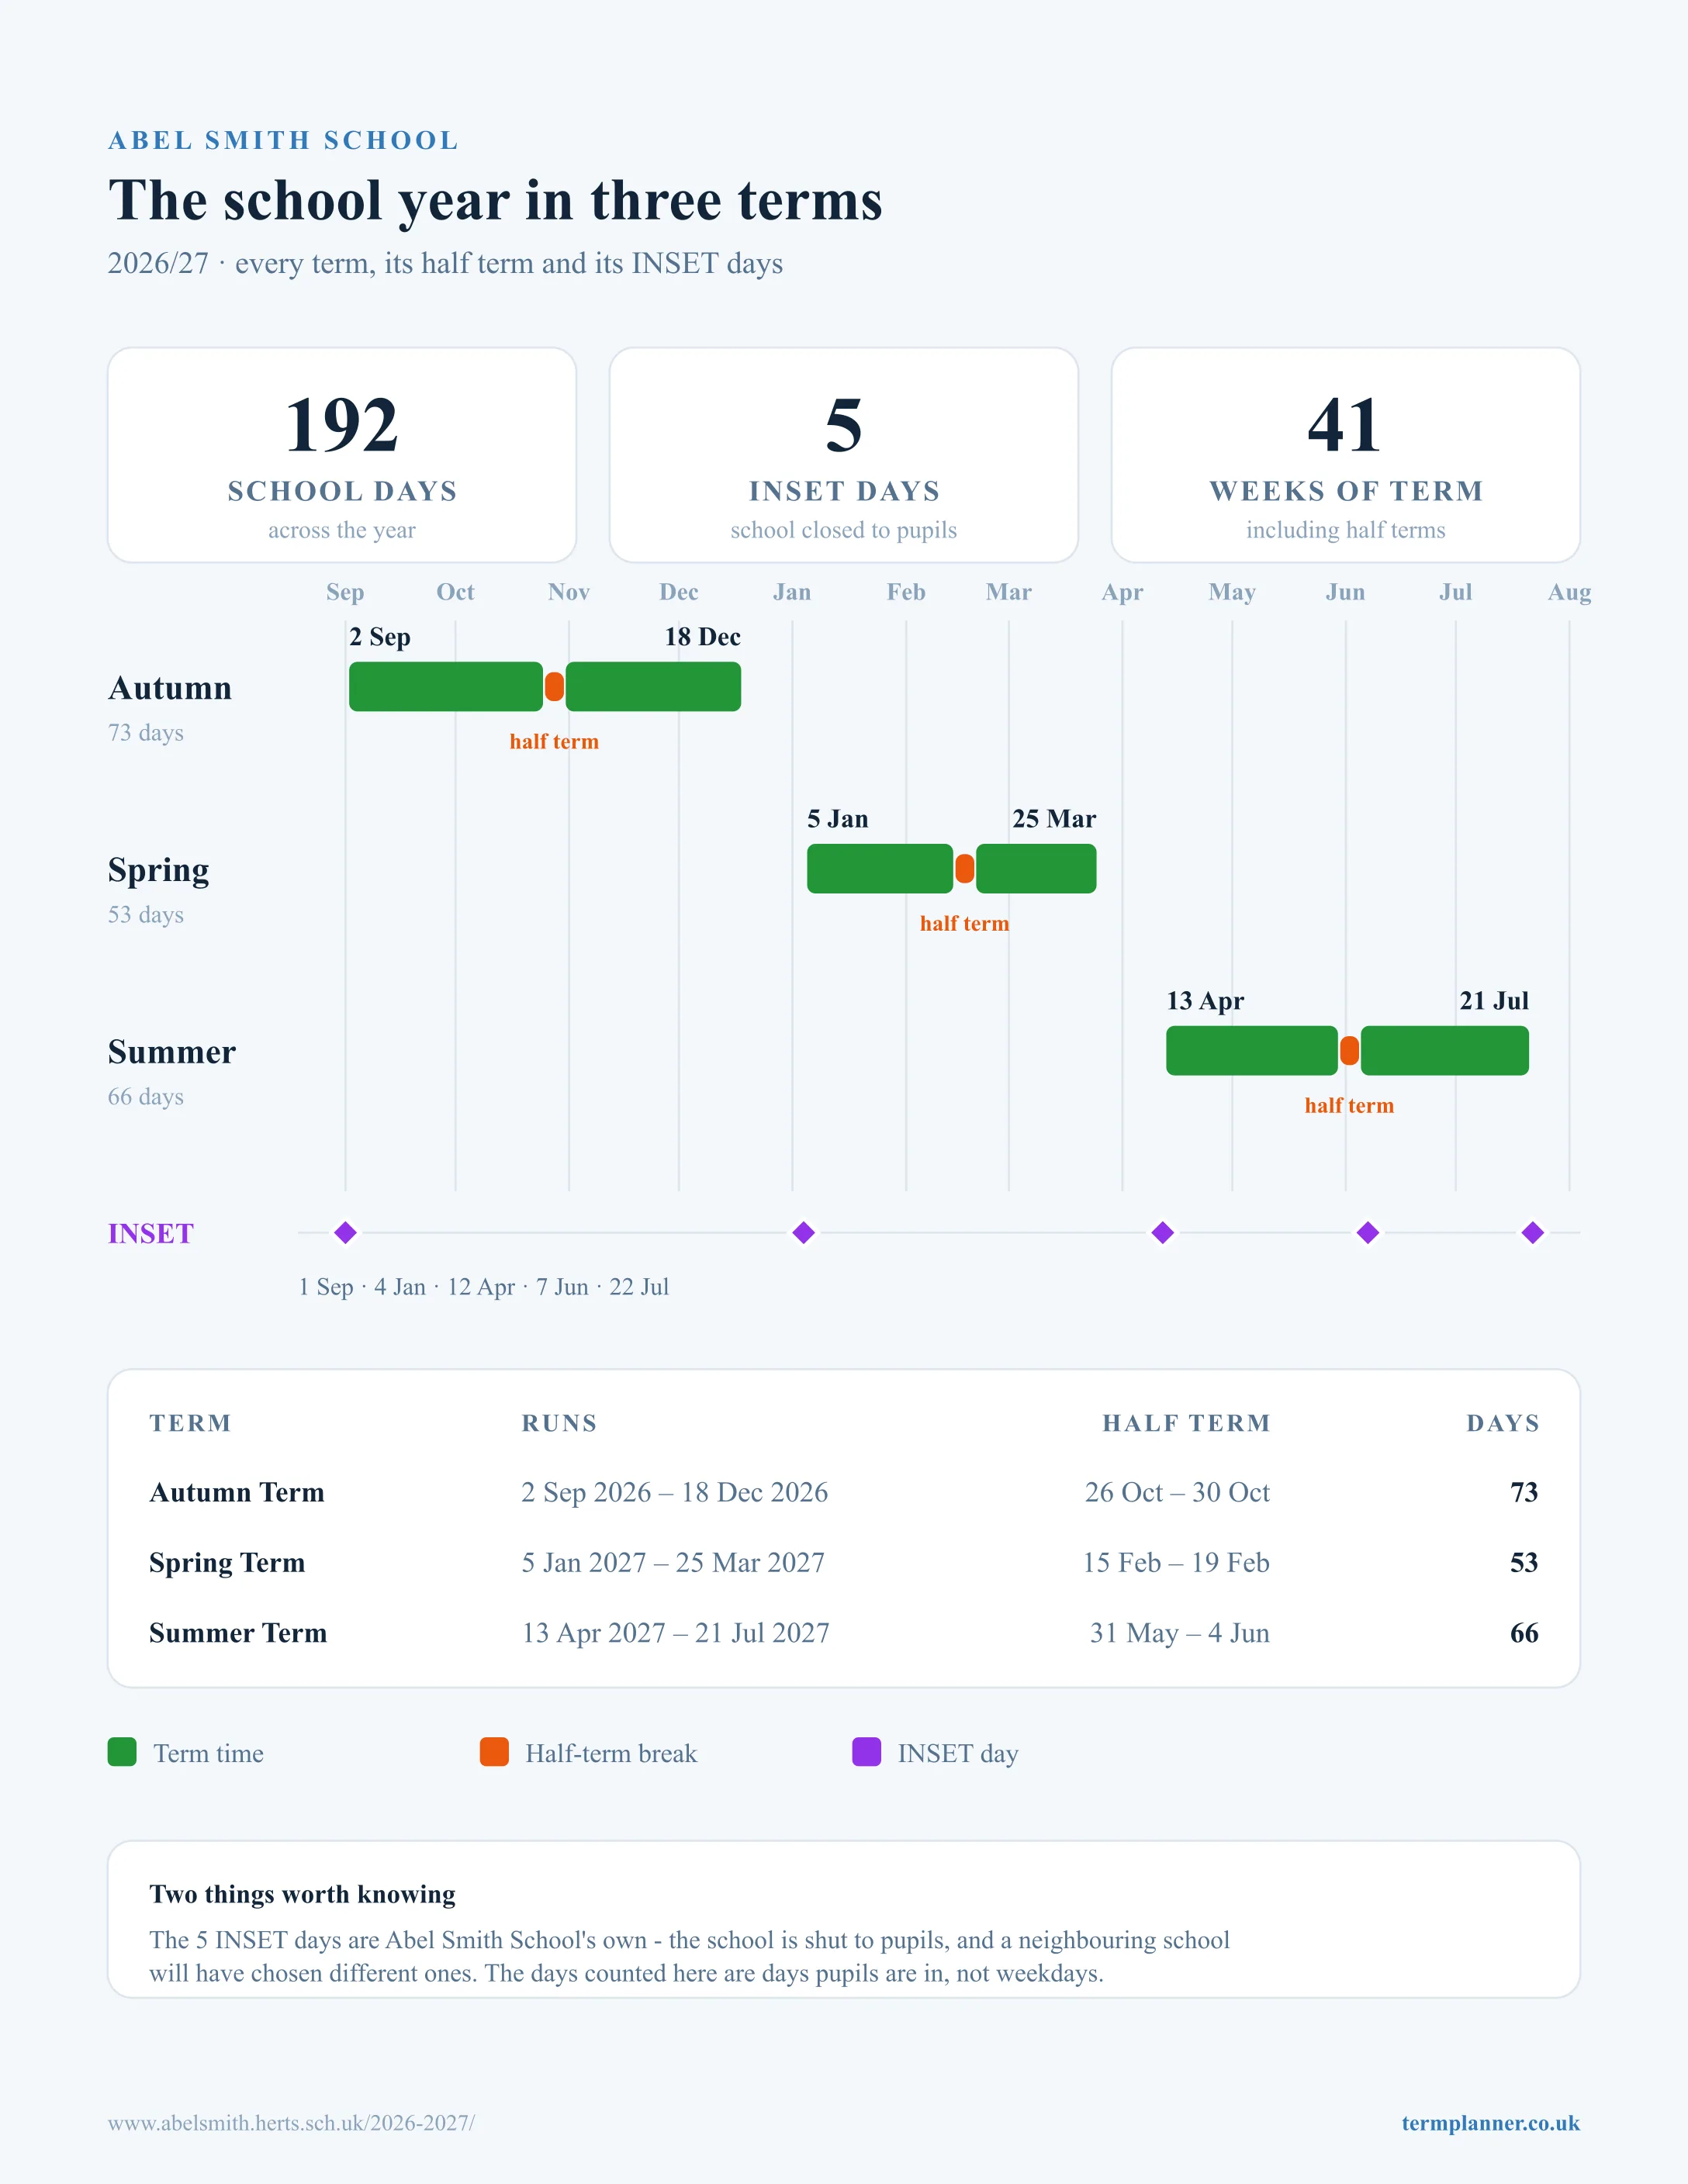Click the purple INSET day legend swatch
The image size is (1688, 2184).
[x=866, y=1752]
